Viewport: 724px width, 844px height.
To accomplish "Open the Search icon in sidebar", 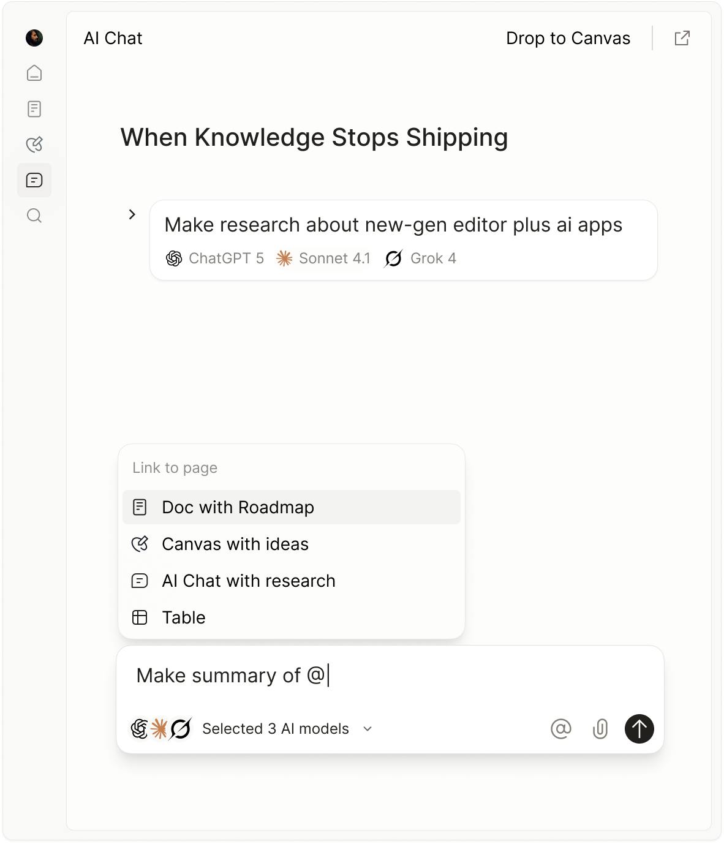I will point(34,216).
